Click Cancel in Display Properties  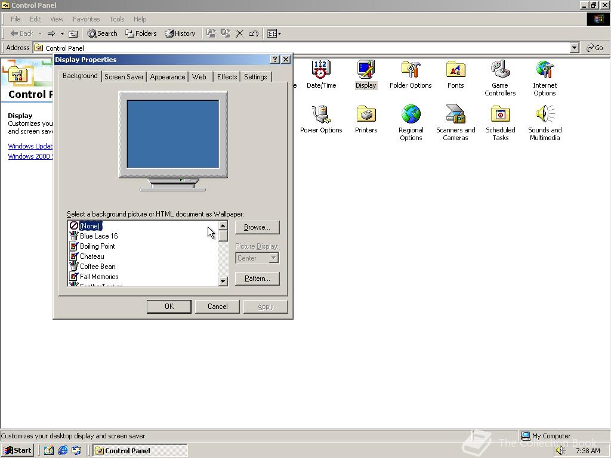pyautogui.click(x=217, y=307)
